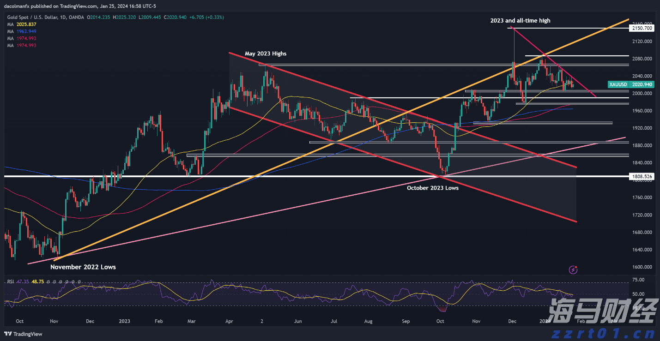The image size is (660, 341).
Task: Click the dacolmanfx username
Action: 16,6
